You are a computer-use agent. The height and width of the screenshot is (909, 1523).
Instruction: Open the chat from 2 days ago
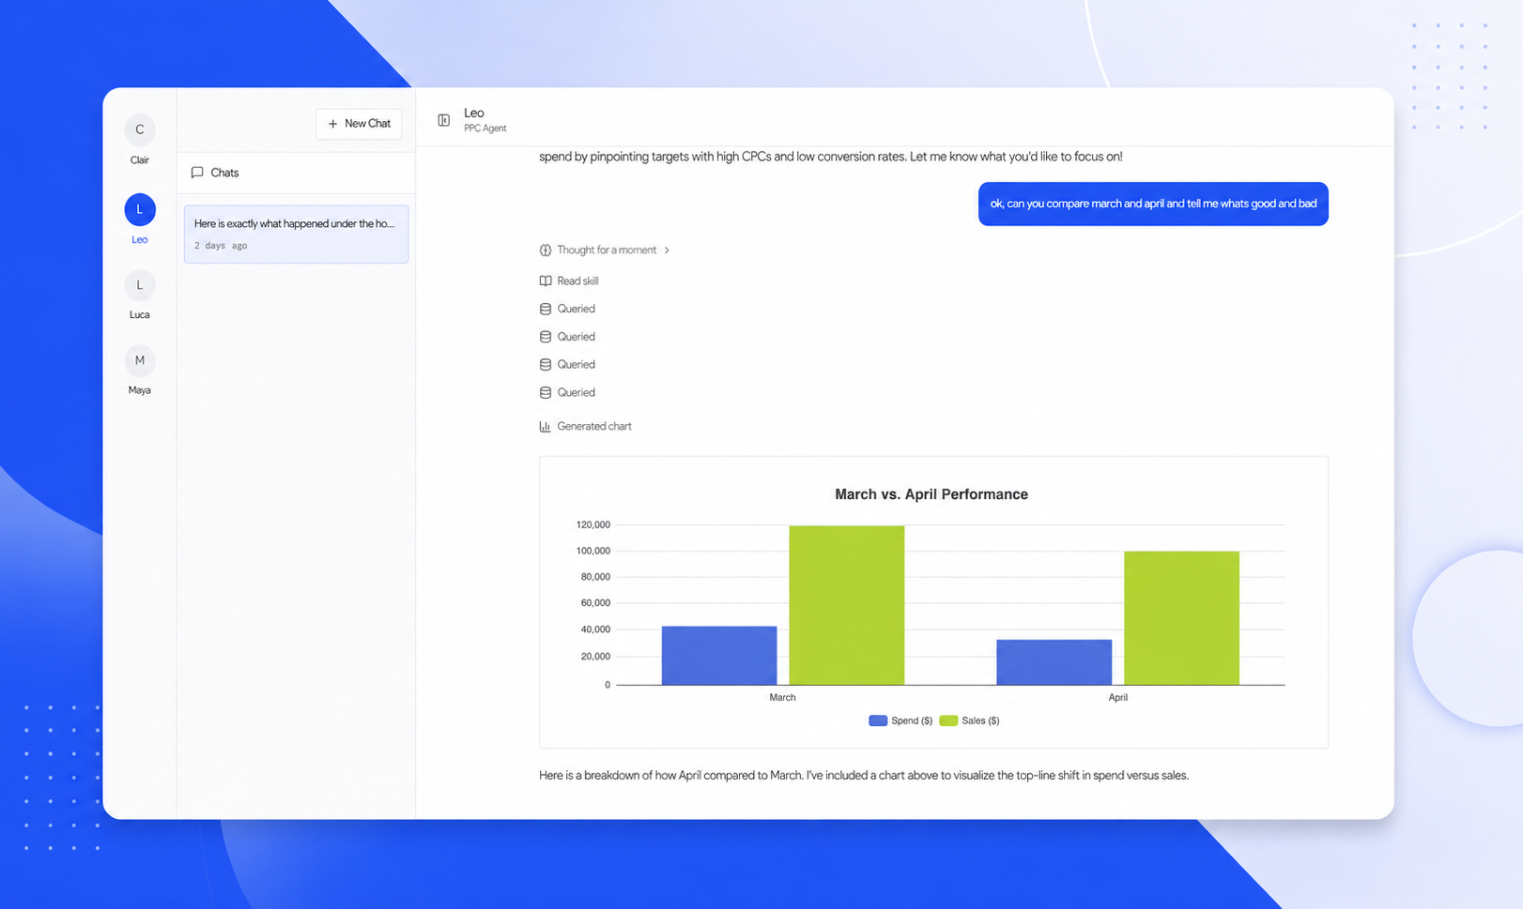296,235
